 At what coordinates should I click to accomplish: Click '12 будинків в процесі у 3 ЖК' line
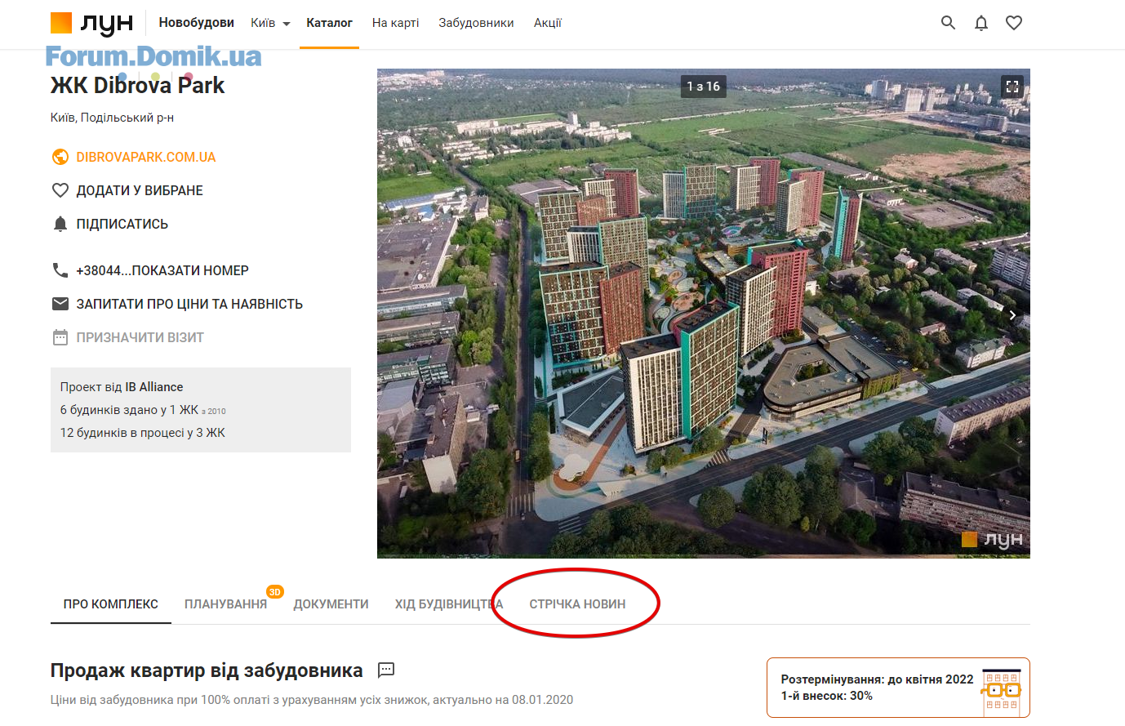point(143,433)
